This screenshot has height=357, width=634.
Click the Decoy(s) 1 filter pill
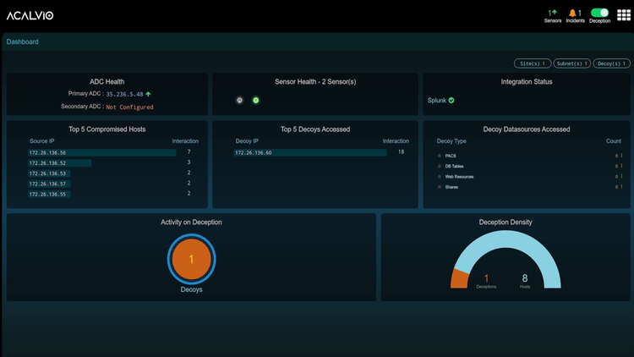click(x=611, y=63)
